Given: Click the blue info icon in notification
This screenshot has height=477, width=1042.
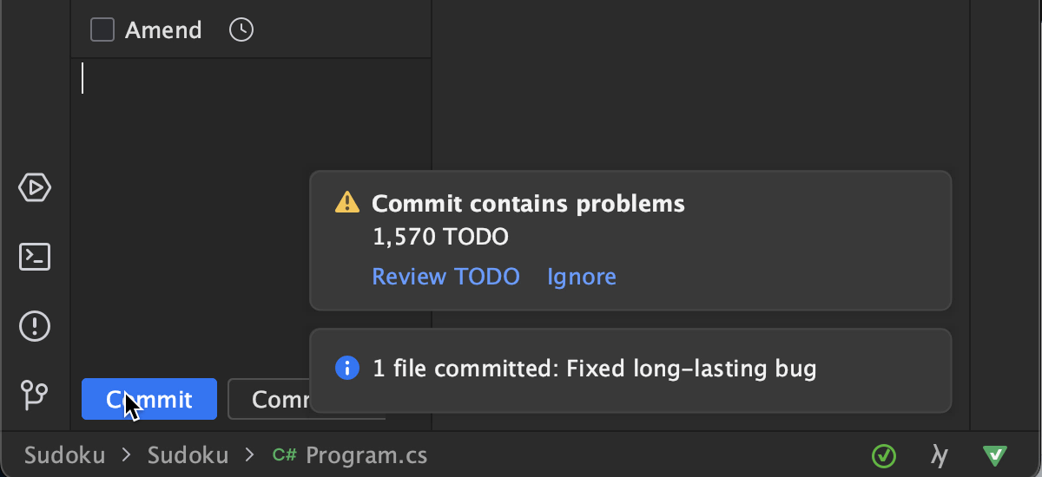Looking at the screenshot, I should pos(347,369).
